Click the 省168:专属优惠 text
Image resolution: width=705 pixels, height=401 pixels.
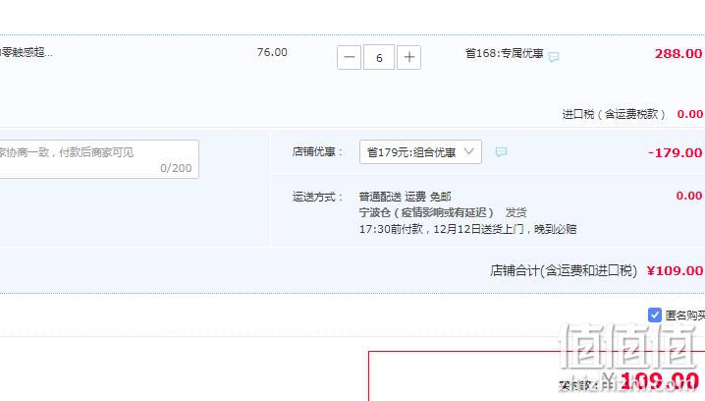[x=504, y=53]
